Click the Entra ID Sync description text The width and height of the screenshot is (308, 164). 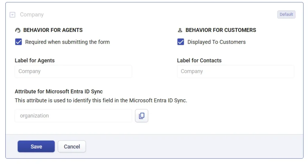point(101,101)
